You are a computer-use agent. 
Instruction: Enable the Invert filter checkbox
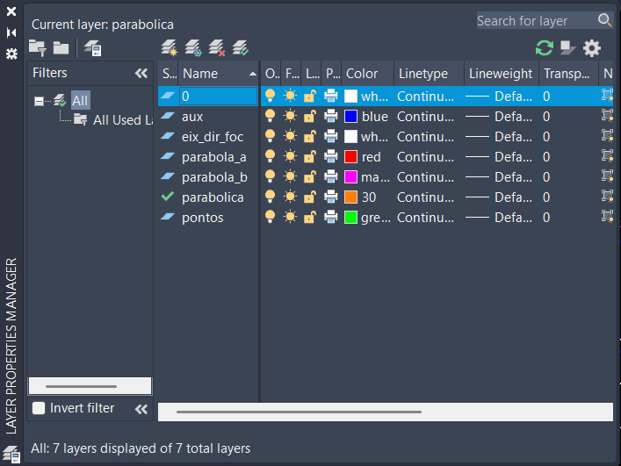pos(39,408)
